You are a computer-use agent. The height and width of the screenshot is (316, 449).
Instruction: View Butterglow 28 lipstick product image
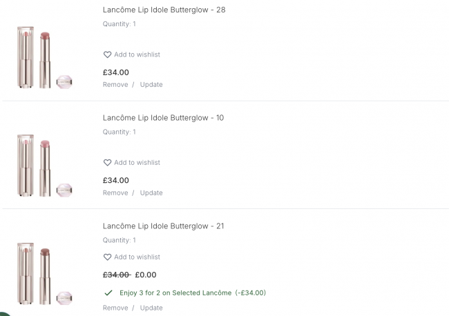[44, 57]
